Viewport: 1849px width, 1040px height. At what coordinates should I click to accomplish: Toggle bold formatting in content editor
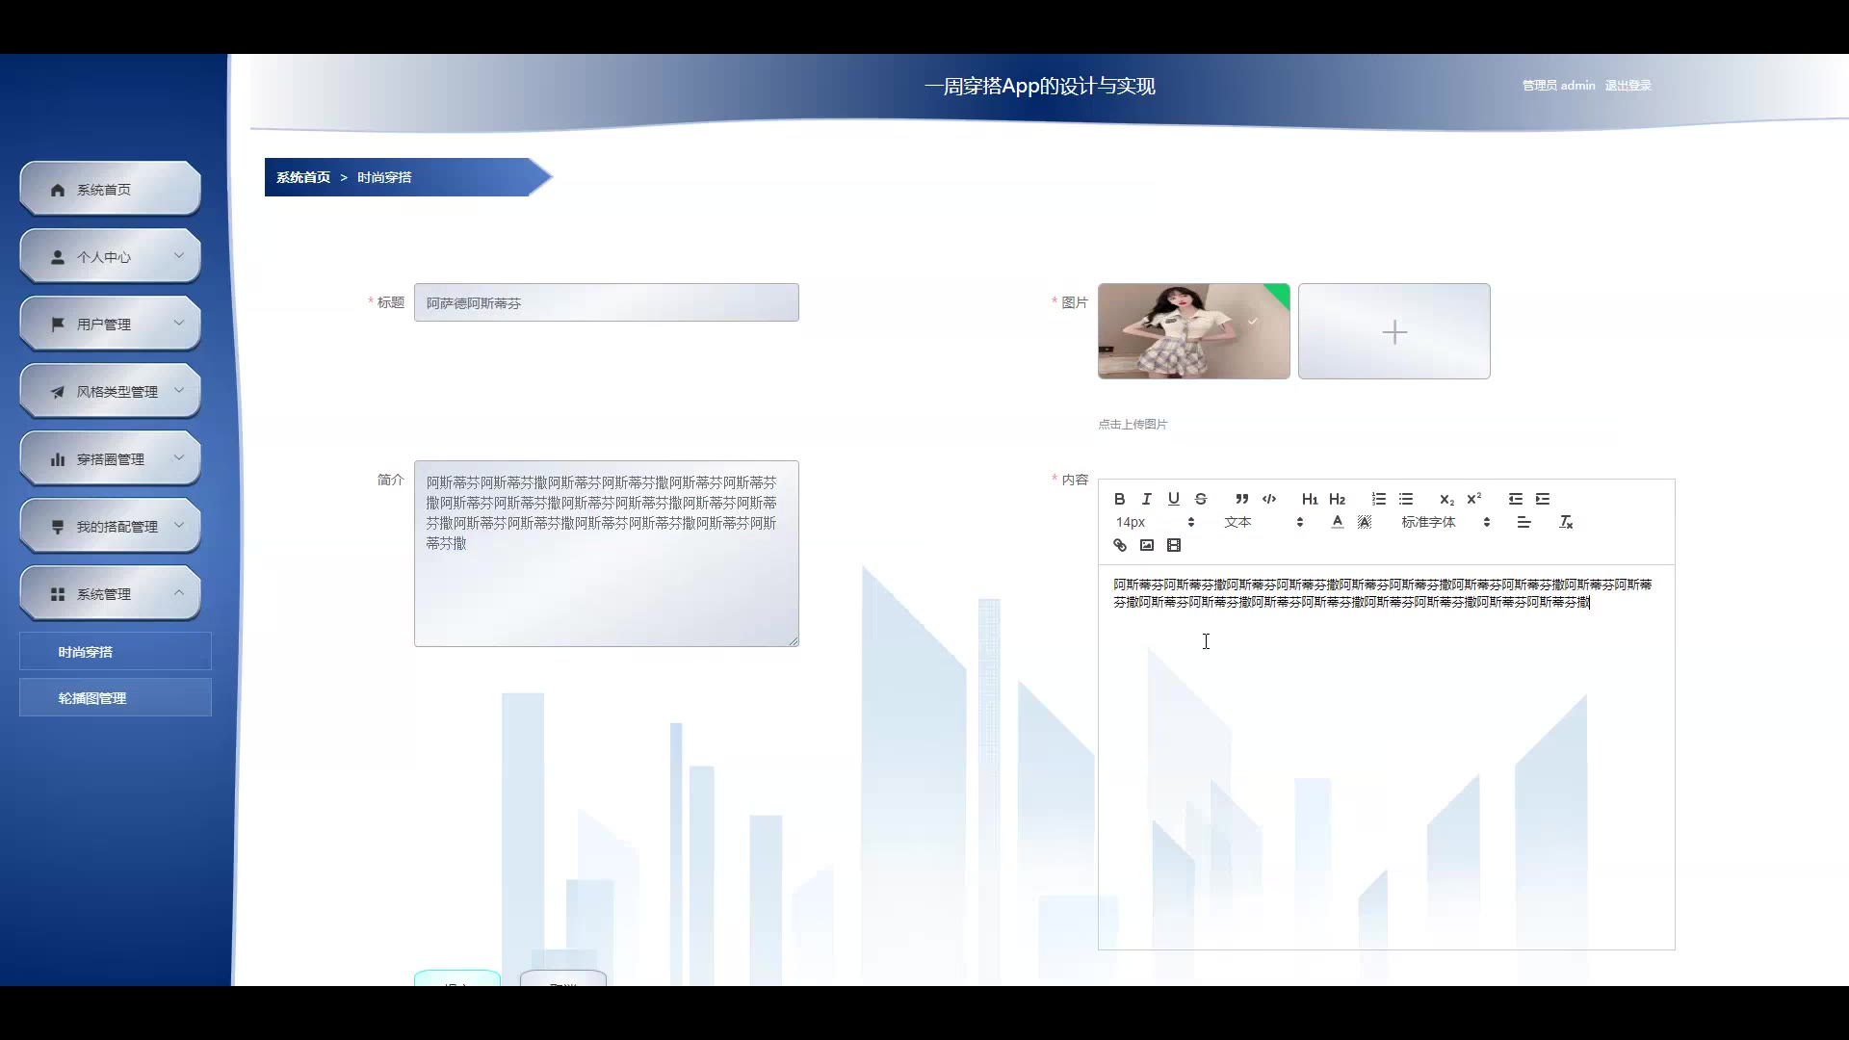pyautogui.click(x=1119, y=499)
